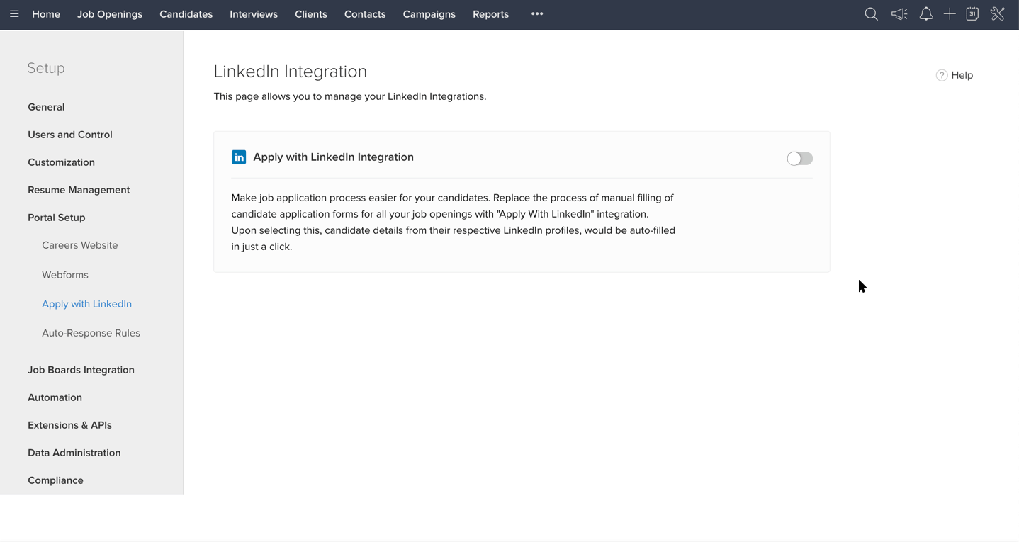The image size is (1019, 542).
Task: Expand Job Boards Integration section
Action: 81,370
